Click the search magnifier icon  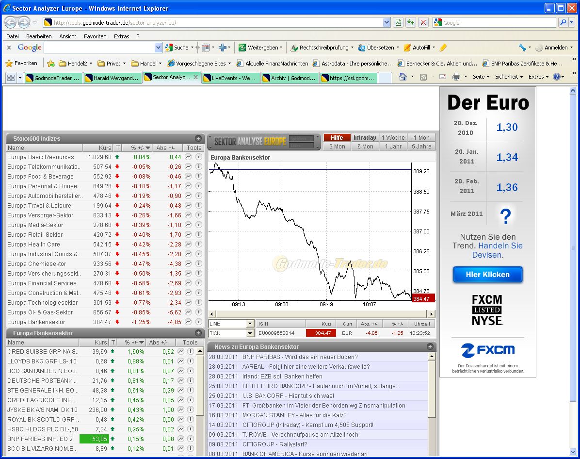563,23
